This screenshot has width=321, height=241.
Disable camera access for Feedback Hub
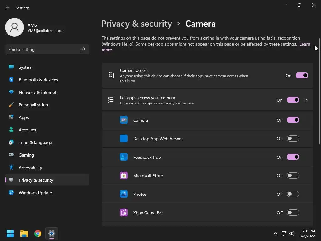[293, 157]
